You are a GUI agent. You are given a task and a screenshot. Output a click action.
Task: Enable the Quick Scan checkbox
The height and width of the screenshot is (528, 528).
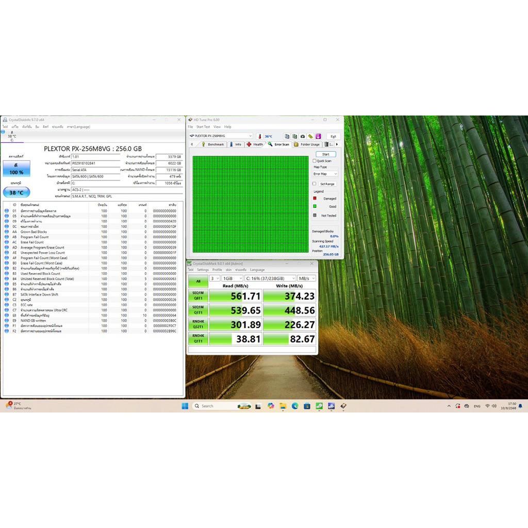coord(315,161)
